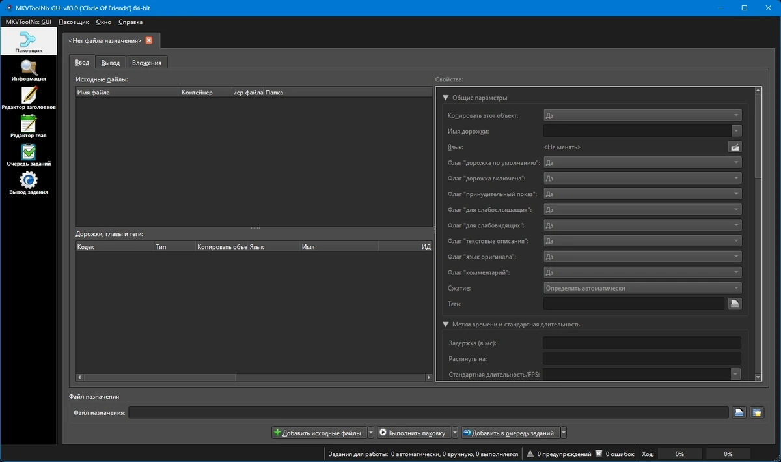Click Контейнер column header
Viewport: 781px width, 462px height.
pyautogui.click(x=206, y=93)
